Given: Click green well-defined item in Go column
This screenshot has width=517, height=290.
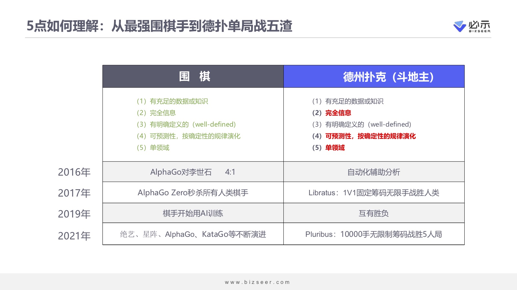Looking at the screenshot, I should 193,125.
